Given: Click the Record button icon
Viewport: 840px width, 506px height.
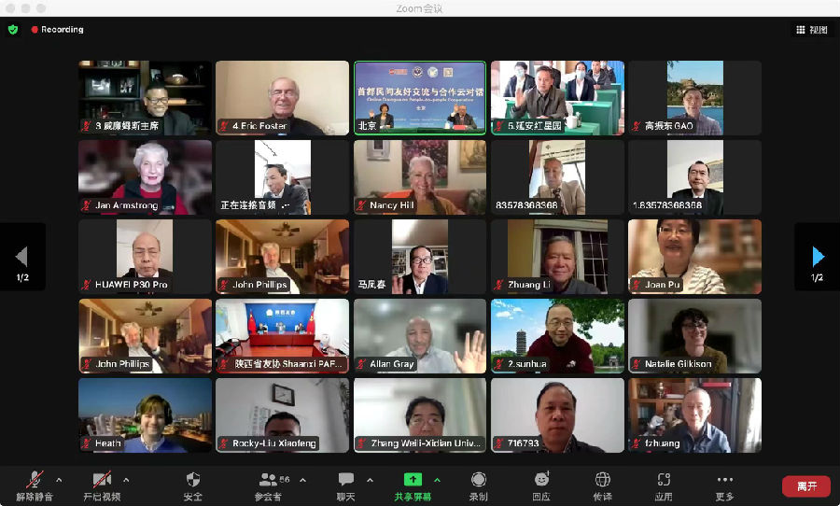Looking at the screenshot, I should coord(479,480).
